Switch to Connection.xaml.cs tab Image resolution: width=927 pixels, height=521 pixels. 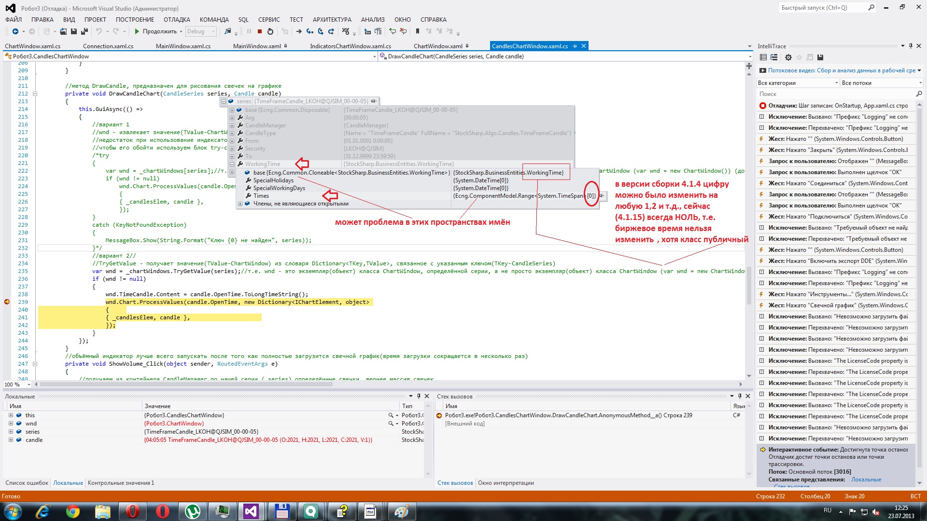108,46
